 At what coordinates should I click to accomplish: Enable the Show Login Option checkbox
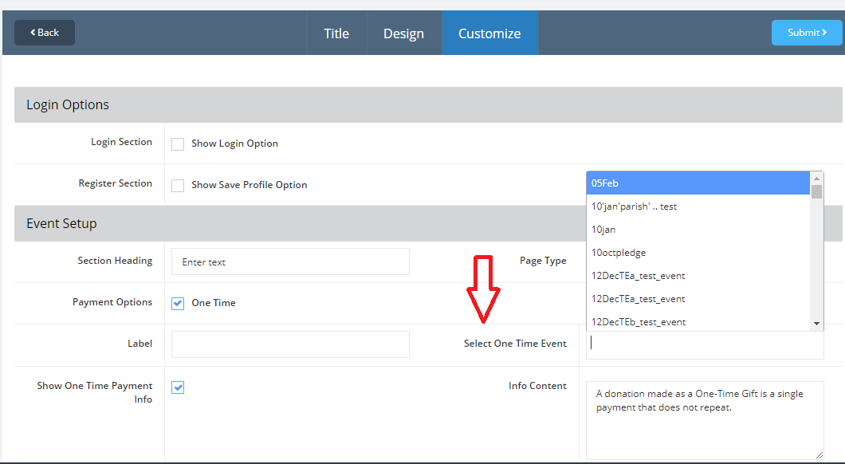178,144
